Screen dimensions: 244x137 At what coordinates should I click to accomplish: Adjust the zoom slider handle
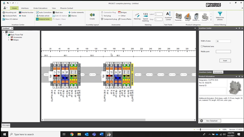[x=200, y=129]
